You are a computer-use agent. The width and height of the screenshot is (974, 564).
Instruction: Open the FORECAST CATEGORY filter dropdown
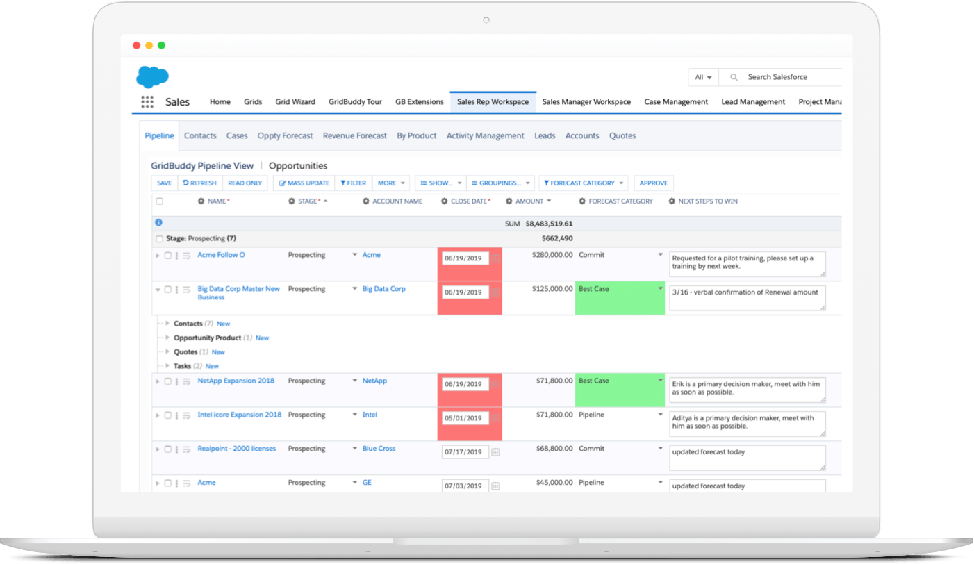584,183
